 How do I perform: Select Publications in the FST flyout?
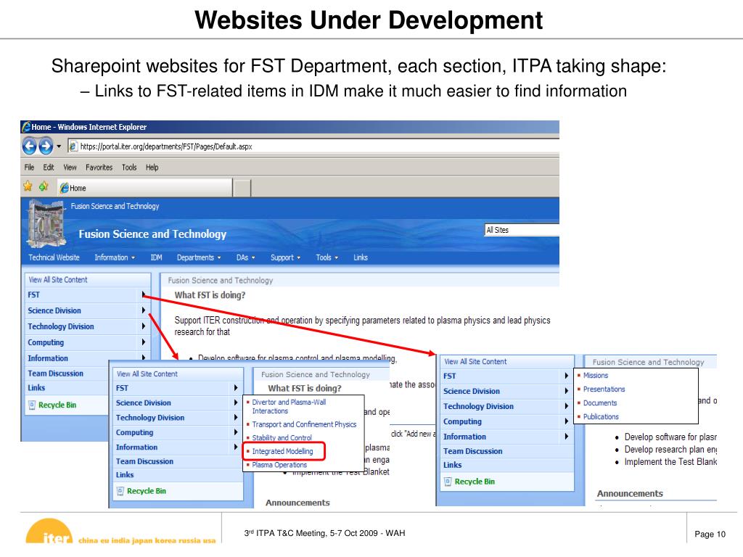pos(601,416)
